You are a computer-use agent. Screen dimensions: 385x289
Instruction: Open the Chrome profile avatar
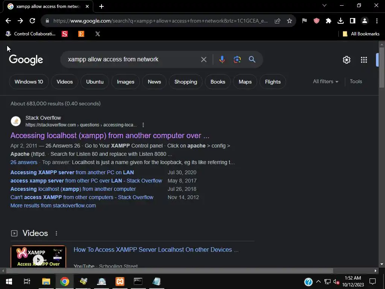click(x=365, y=21)
